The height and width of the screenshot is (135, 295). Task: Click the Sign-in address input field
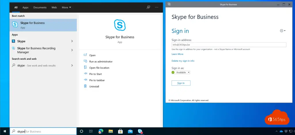pyautogui.click(x=229, y=45)
